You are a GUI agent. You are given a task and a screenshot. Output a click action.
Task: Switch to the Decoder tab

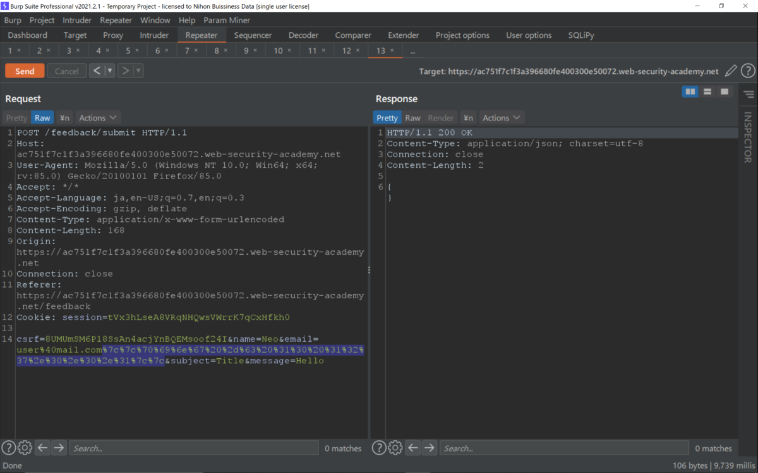(x=303, y=35)
